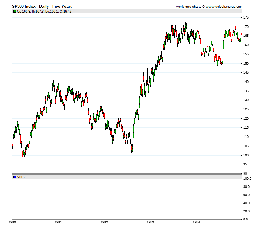Click the 170 price axis label

[x=246, y=27]
